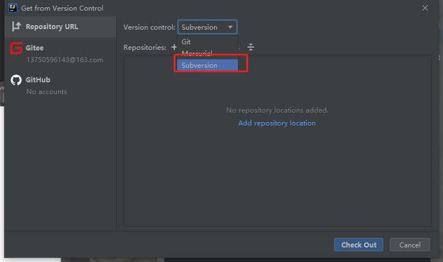443x262 pixels.
Task: Click the 'No accounts' text under GitHub
Action: 46,92
